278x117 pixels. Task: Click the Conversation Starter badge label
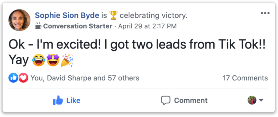coord(78,26)
